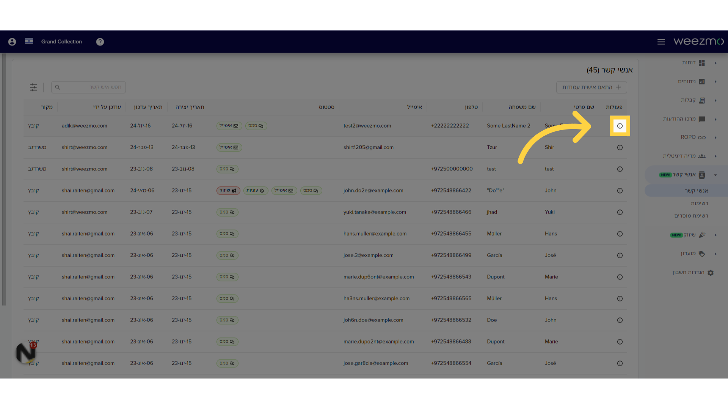Screen dimensions: 728x409
Task: Sort by תאריך עדכון column header
Action: [148, 107]
